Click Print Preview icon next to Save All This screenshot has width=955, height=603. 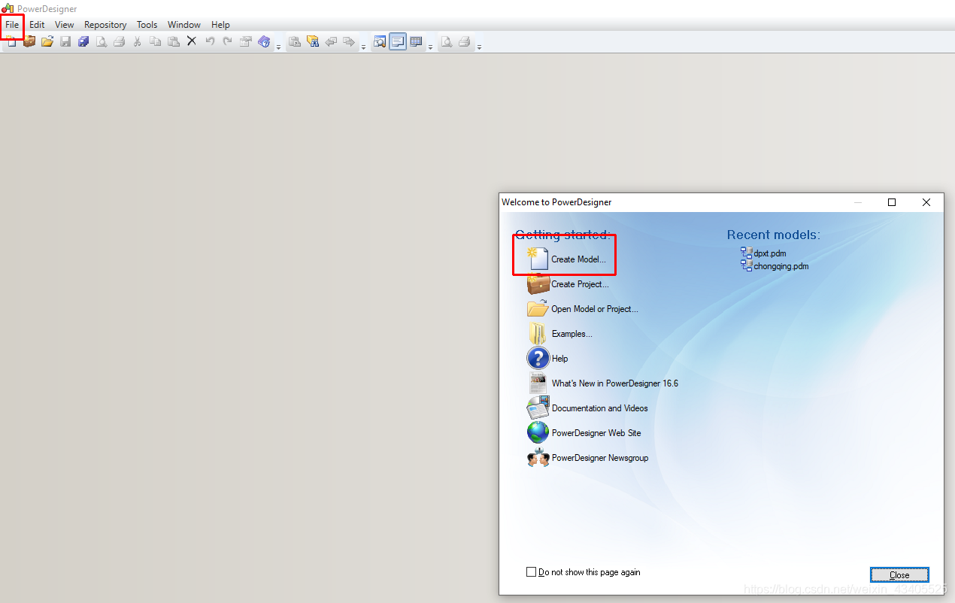pos(102,41)
